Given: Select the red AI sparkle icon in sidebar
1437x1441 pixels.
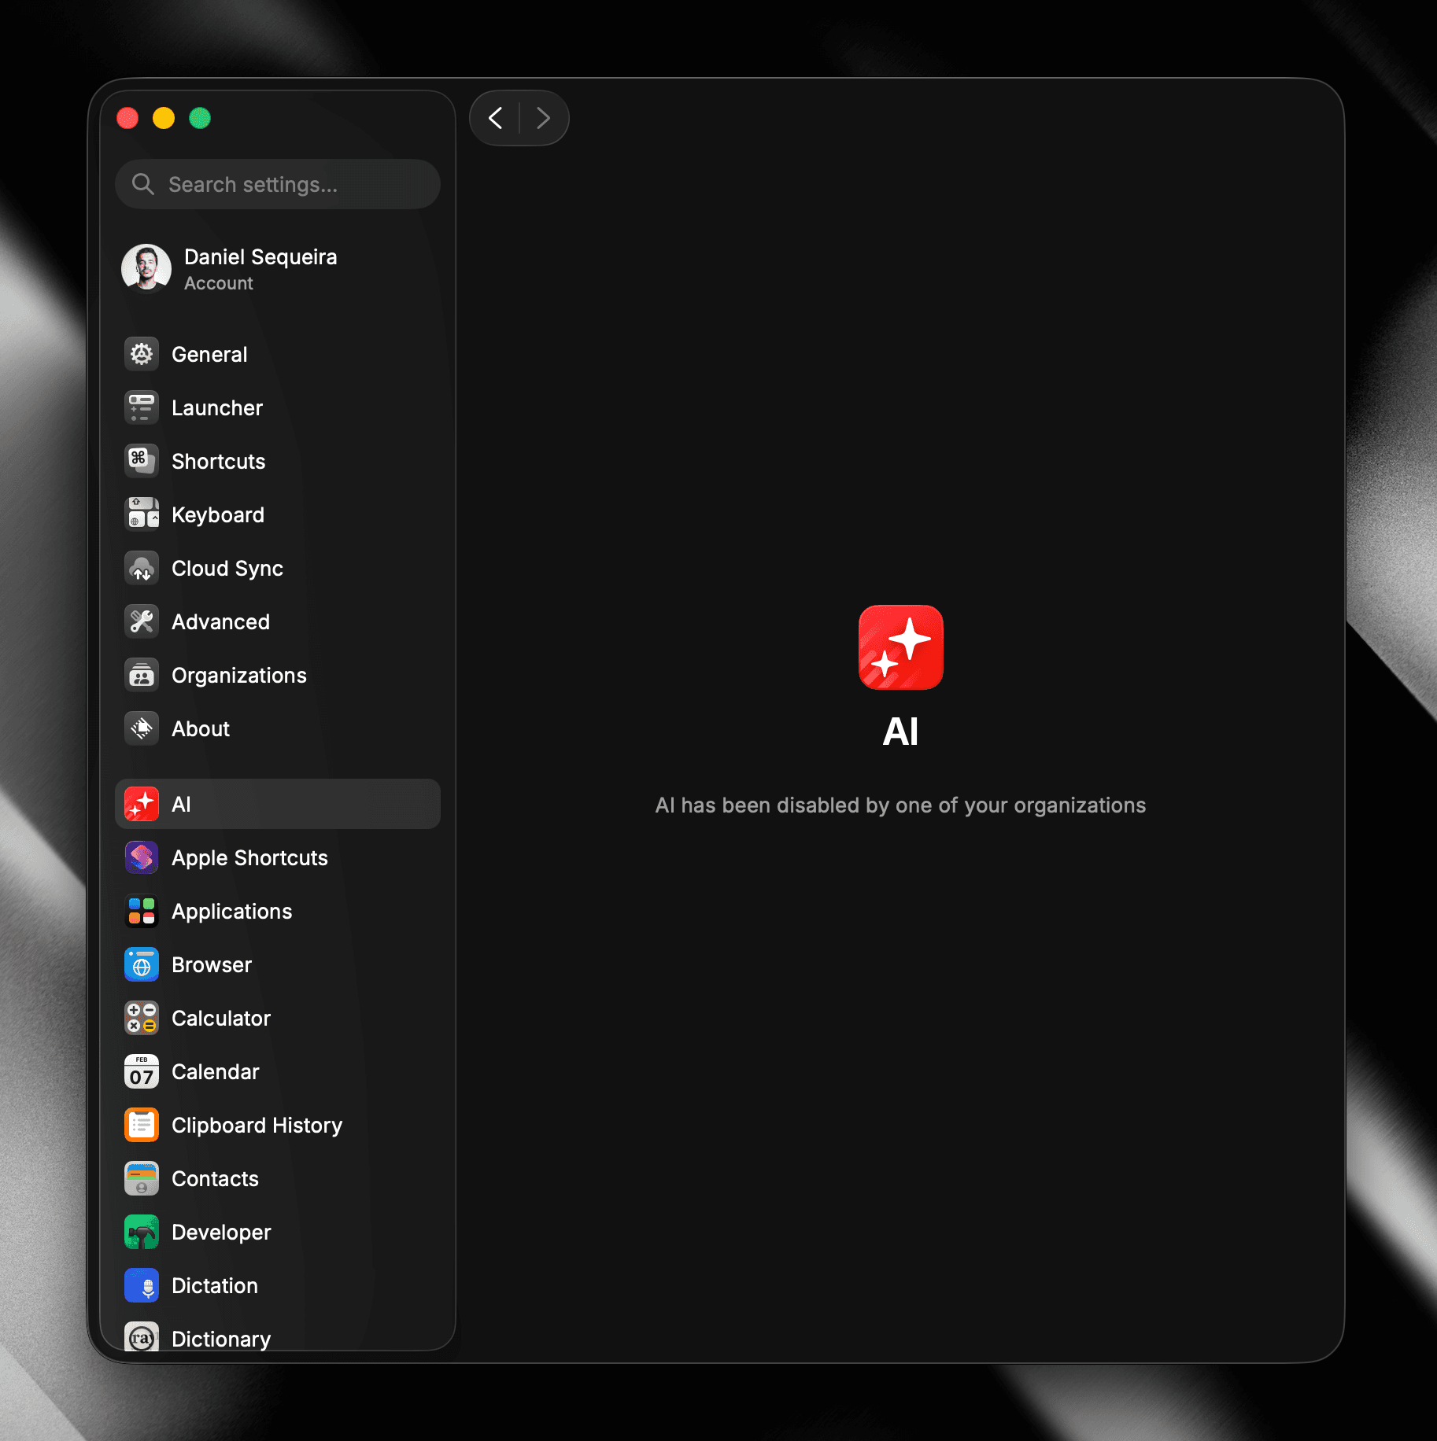Looking at the screenshot, I should [x=142, y=805].
